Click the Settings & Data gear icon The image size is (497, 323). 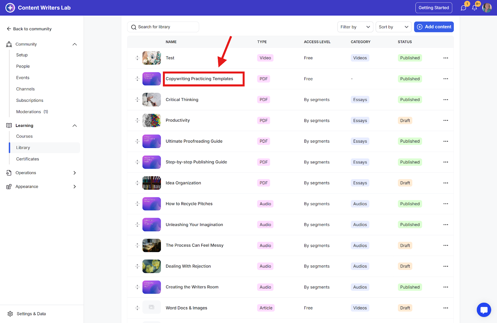pos(10,314)
